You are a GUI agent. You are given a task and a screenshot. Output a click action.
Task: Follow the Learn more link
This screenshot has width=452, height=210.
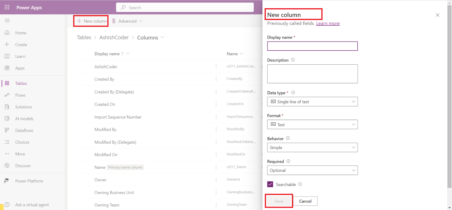[x=328, y=23]
